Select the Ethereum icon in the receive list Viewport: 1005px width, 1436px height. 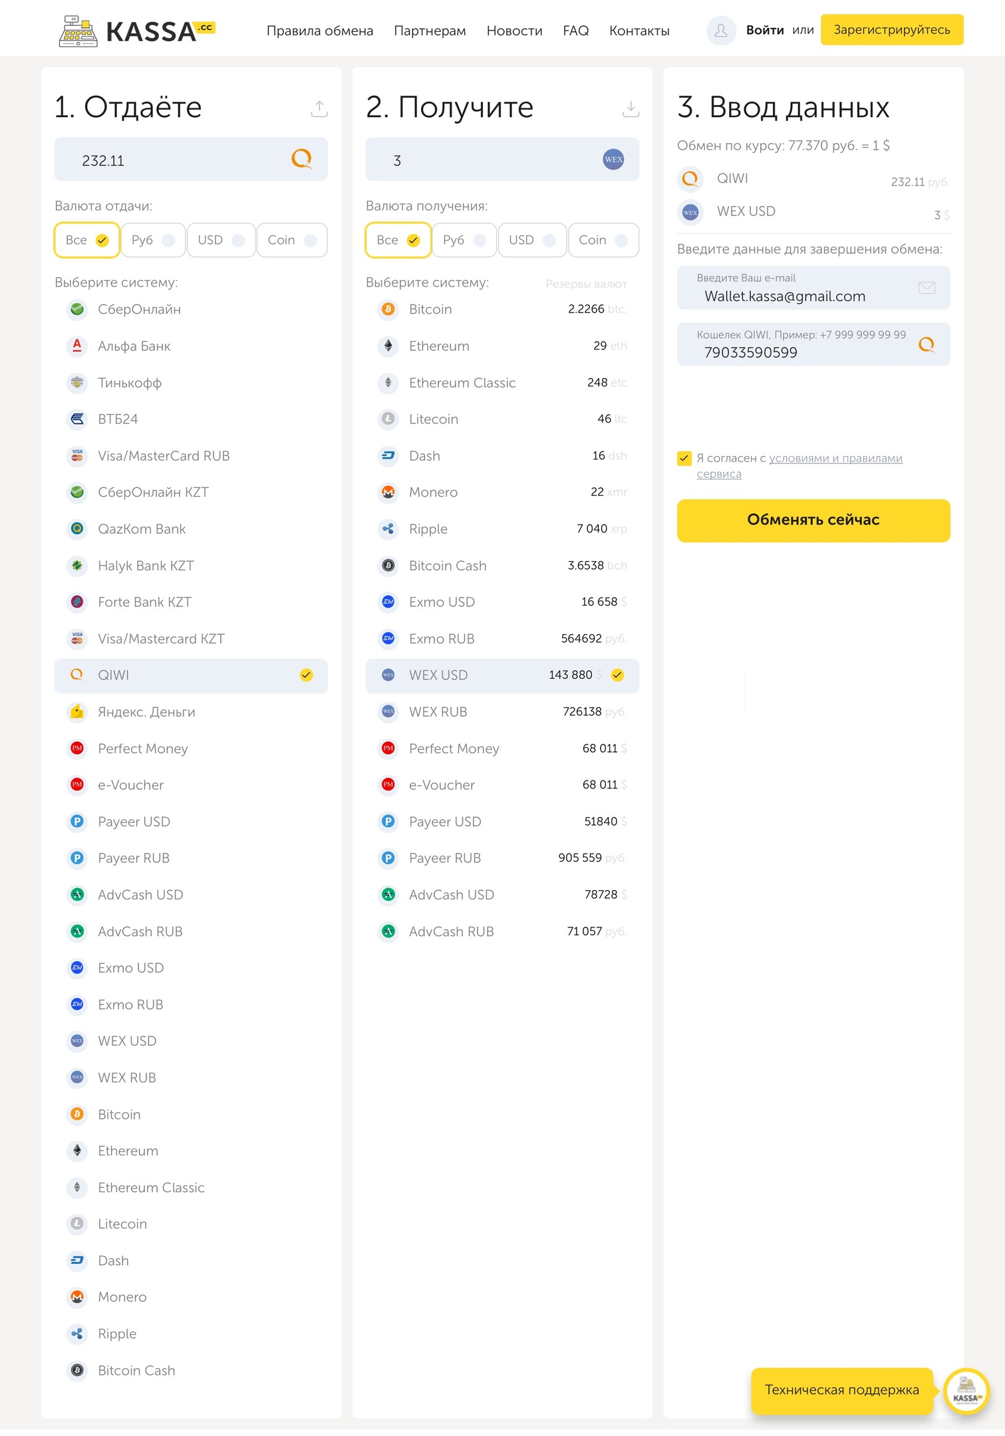pos(388,346)
